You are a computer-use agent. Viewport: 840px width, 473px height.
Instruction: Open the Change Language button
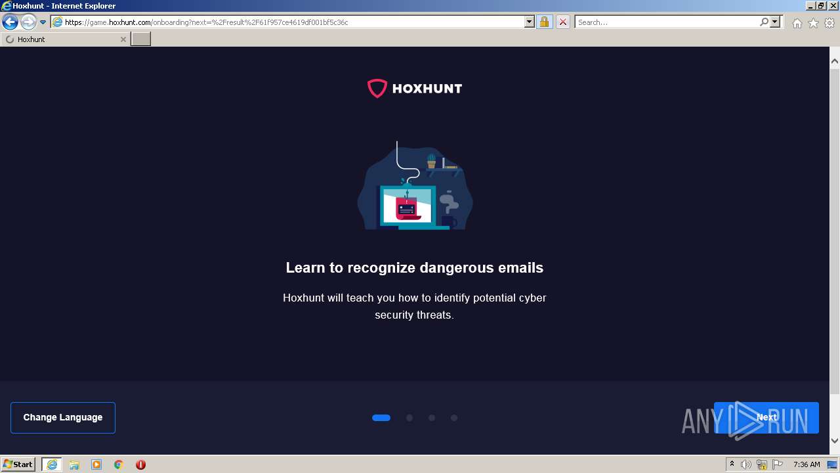tap(63, 418)
